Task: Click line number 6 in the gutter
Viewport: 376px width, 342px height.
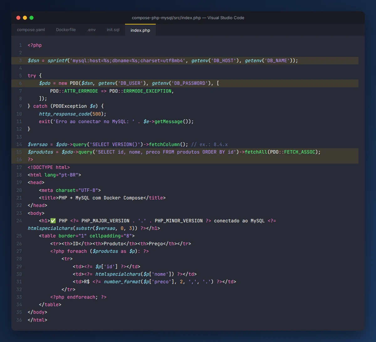Action: [20, 83]
